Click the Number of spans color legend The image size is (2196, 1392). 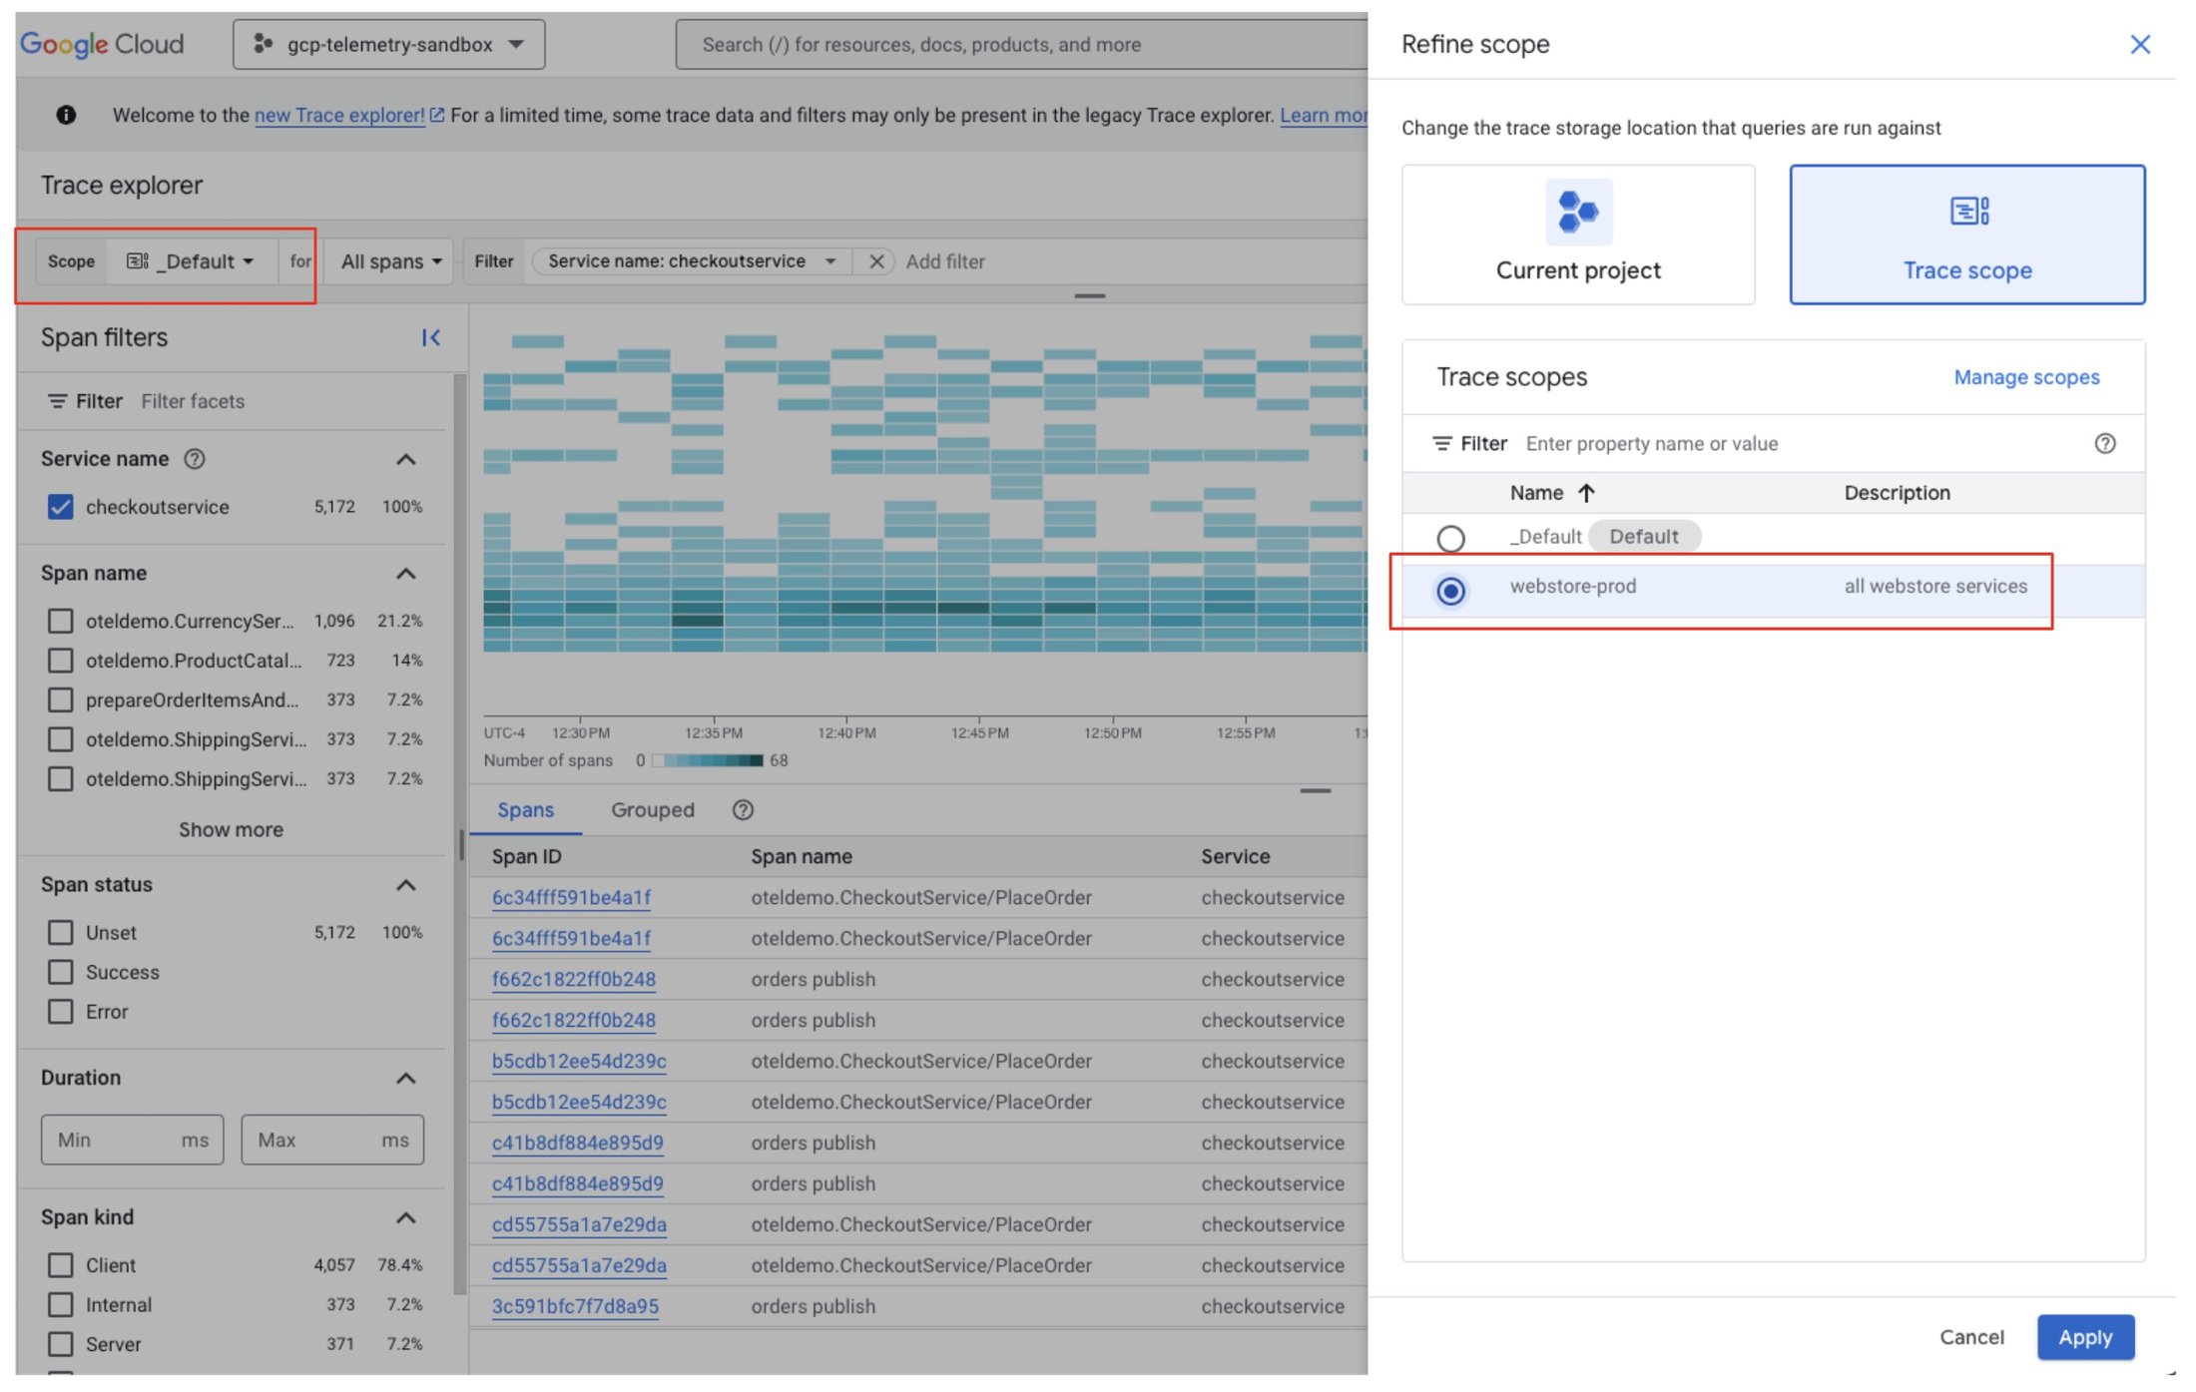click(708, 760)
